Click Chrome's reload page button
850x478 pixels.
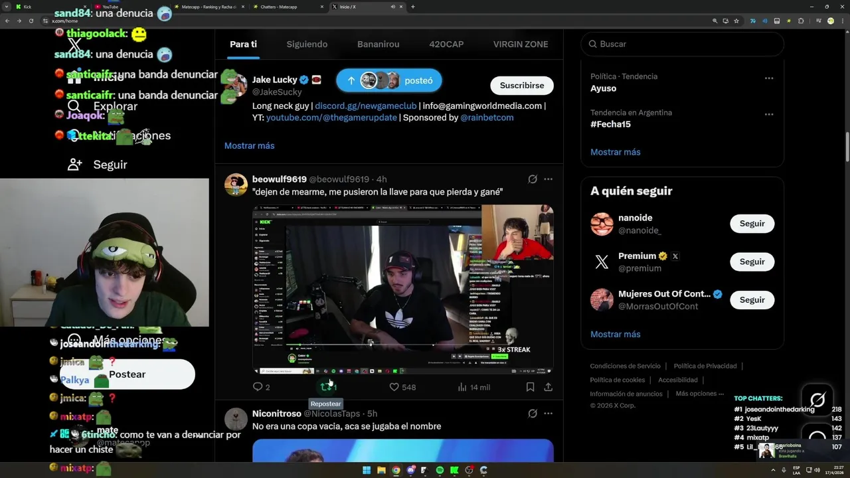pyautogui.click(x=31, y=21)
